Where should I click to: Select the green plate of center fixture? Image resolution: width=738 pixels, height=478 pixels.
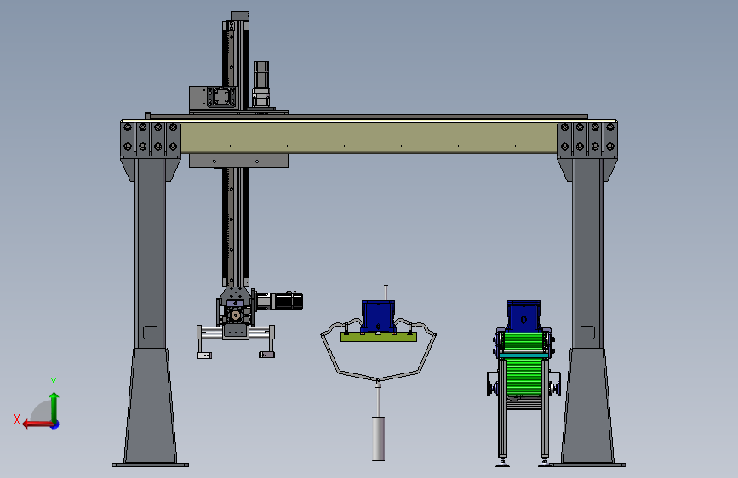[379, 337]
